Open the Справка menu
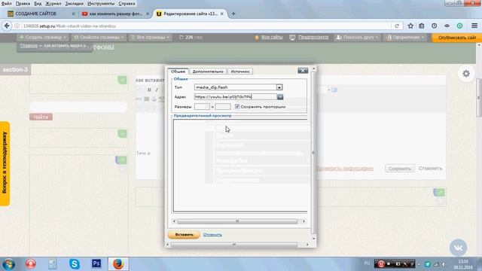The image size is (482, 271). pyautogui.click(x=127, y=4)
